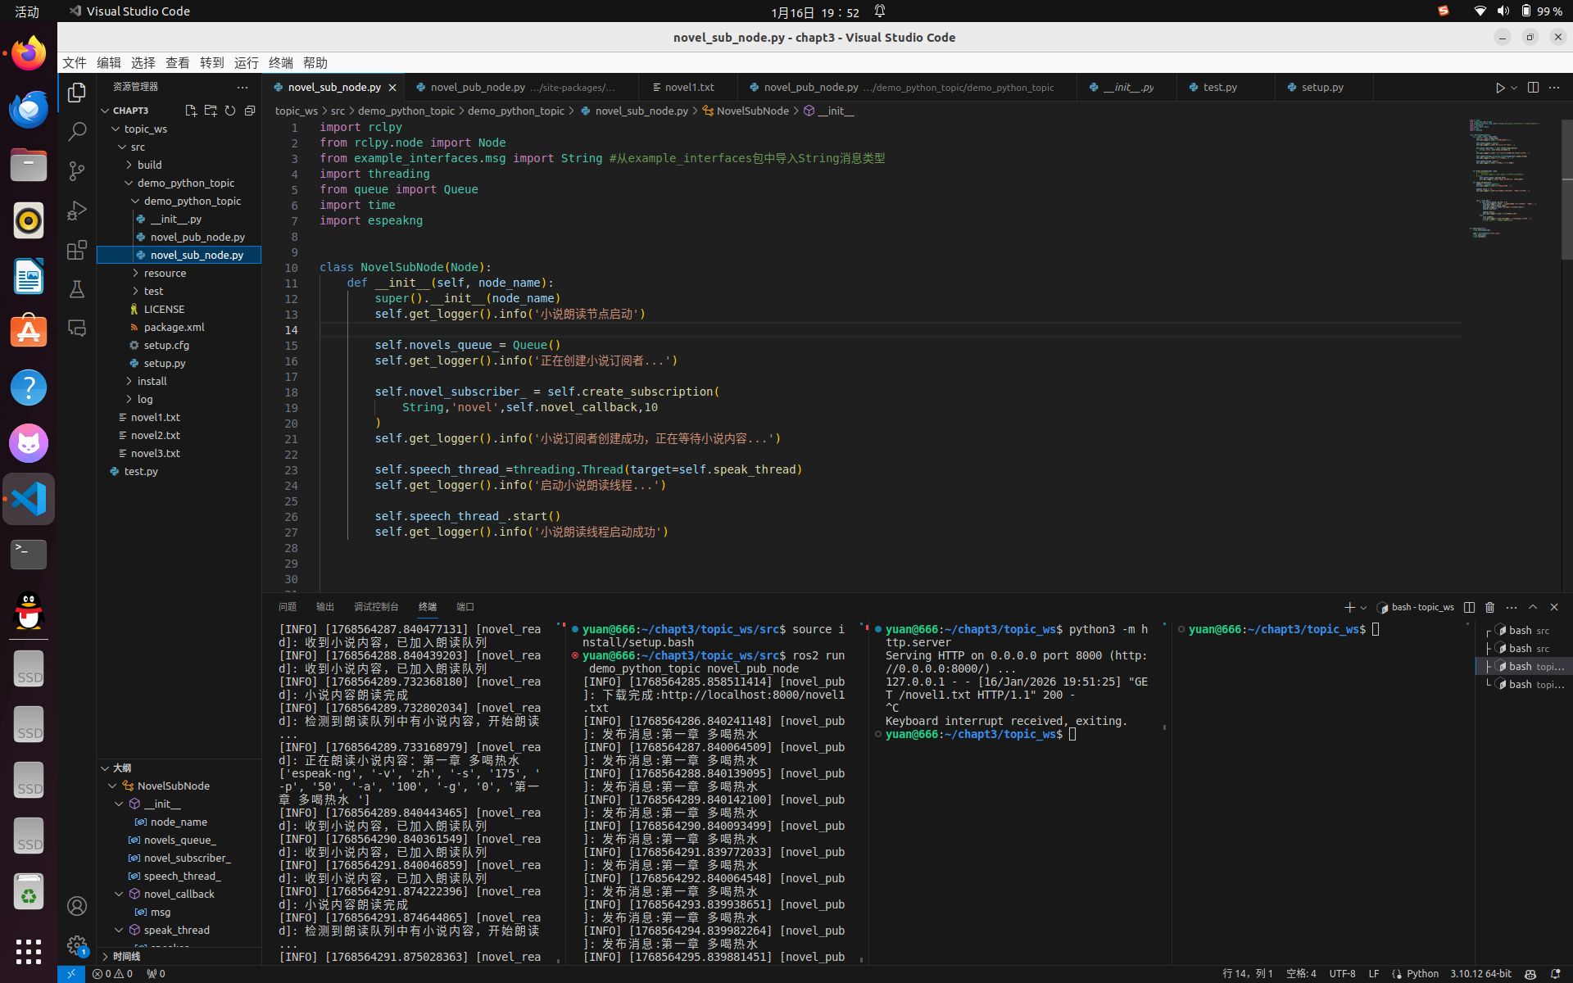
Task: Open Run and Debug view
Action: (77, 211)
